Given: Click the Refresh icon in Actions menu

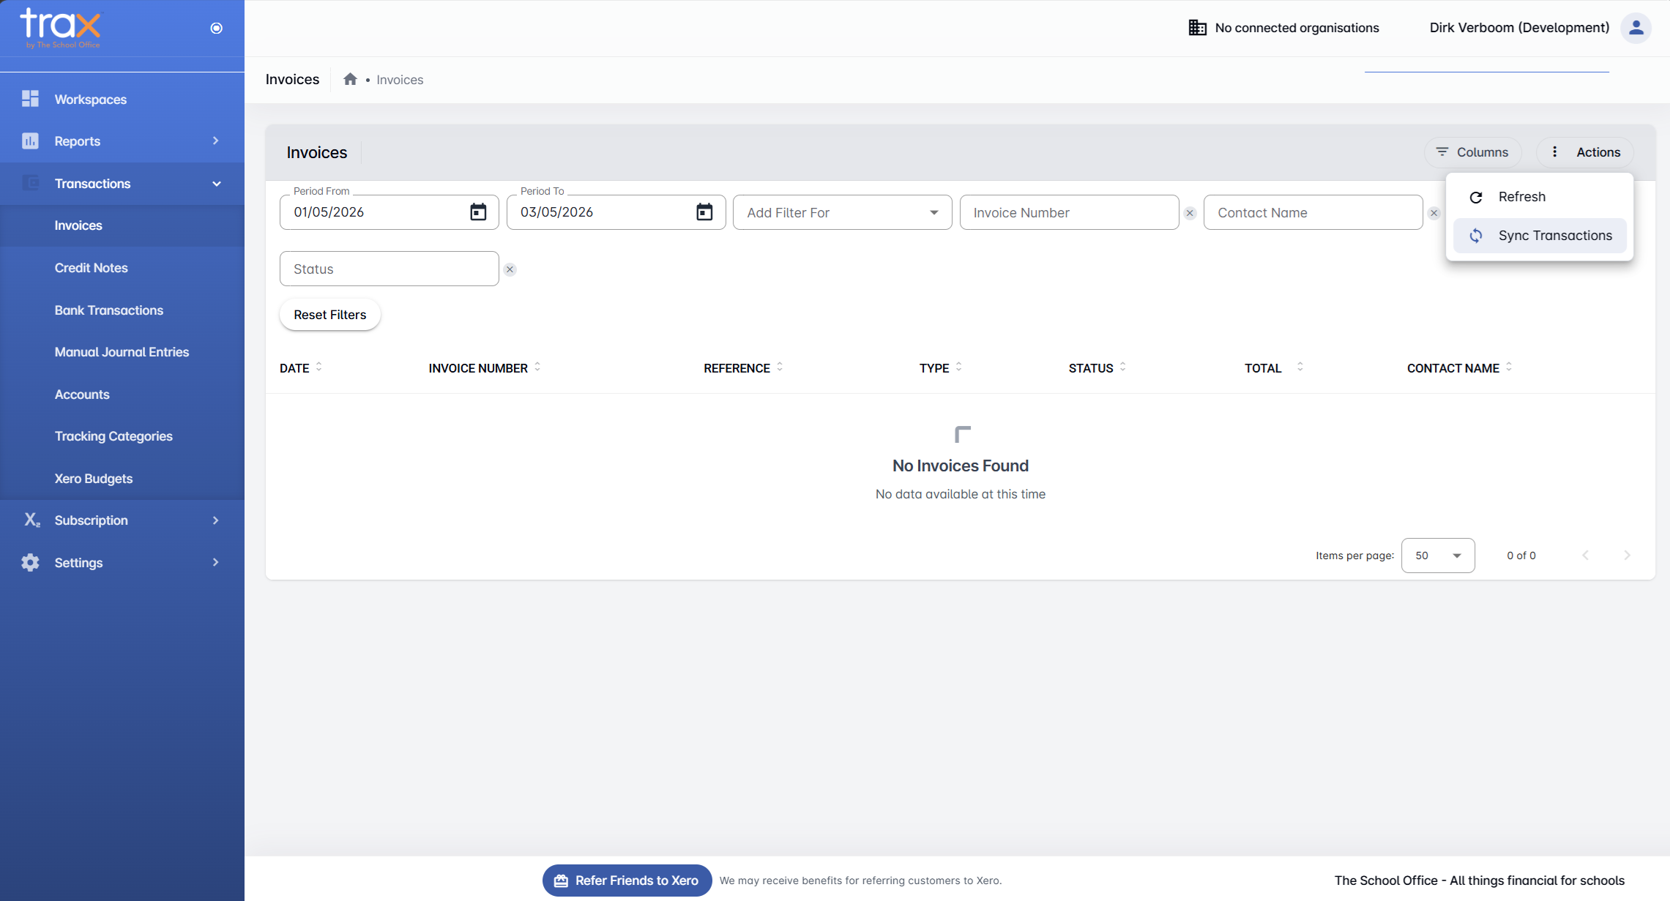Looking at the screenshot, I should (1476, 197).
